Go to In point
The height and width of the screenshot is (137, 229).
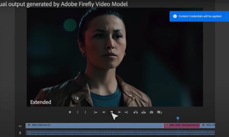[96, 112]
